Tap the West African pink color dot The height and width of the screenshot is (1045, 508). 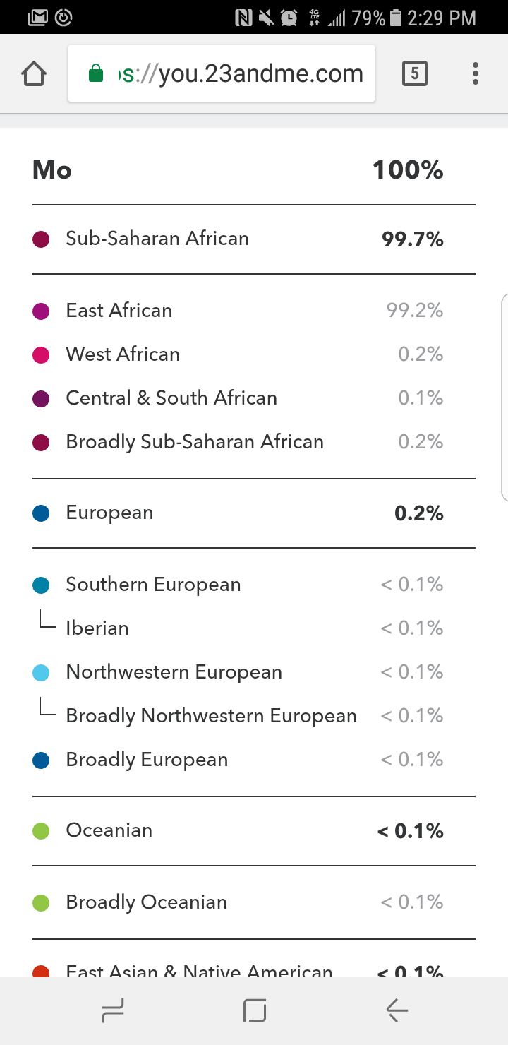(41, 355)
